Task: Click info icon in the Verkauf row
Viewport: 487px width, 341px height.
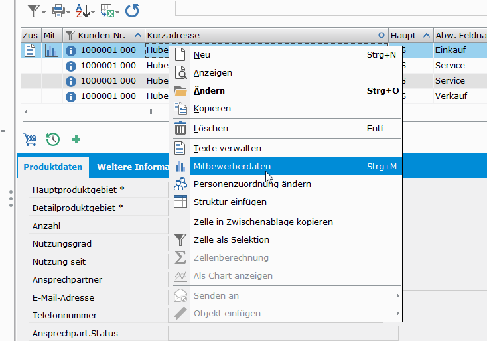Action: 71,97
